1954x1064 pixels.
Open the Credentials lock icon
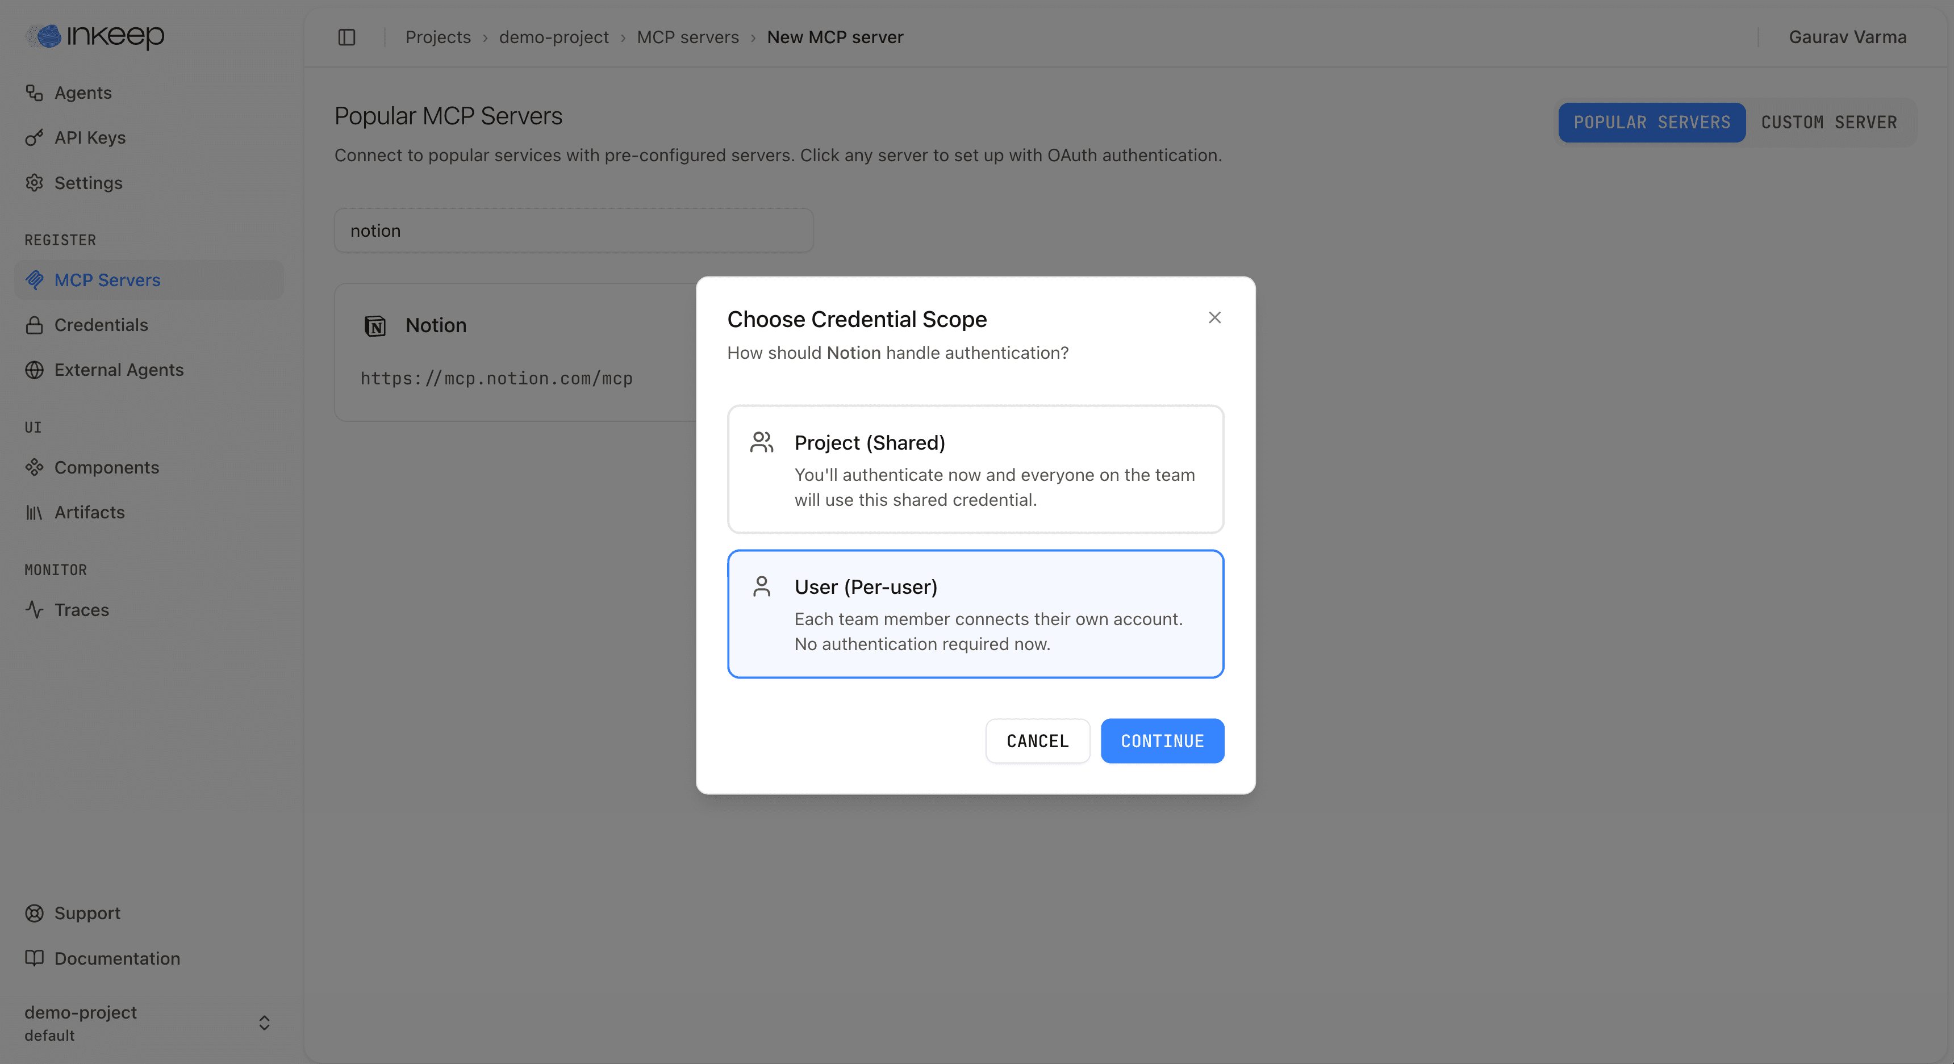pos(34,325)
